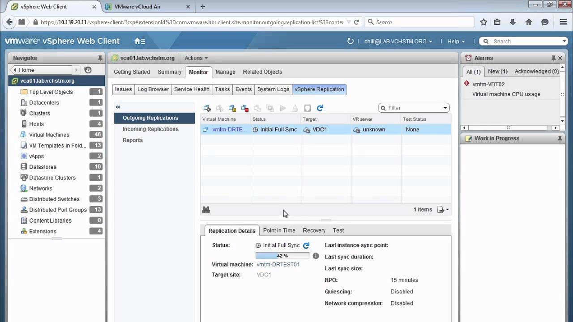Image resolution: width=573 pixels, height=322 pixels.
Task: Open a new browser tab with plus button
Action: [x=203, y=7]
